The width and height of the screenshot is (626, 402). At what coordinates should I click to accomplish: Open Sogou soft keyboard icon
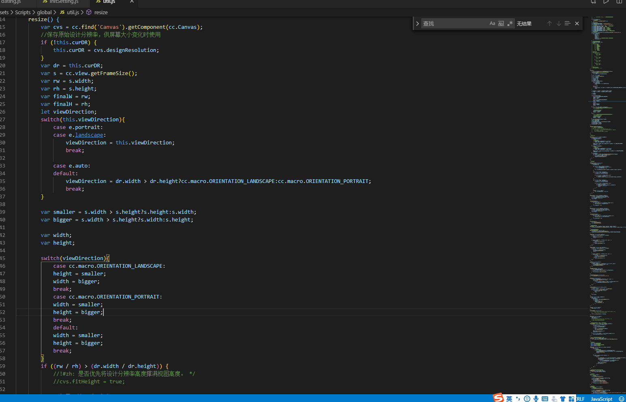[x=545, y=399]
